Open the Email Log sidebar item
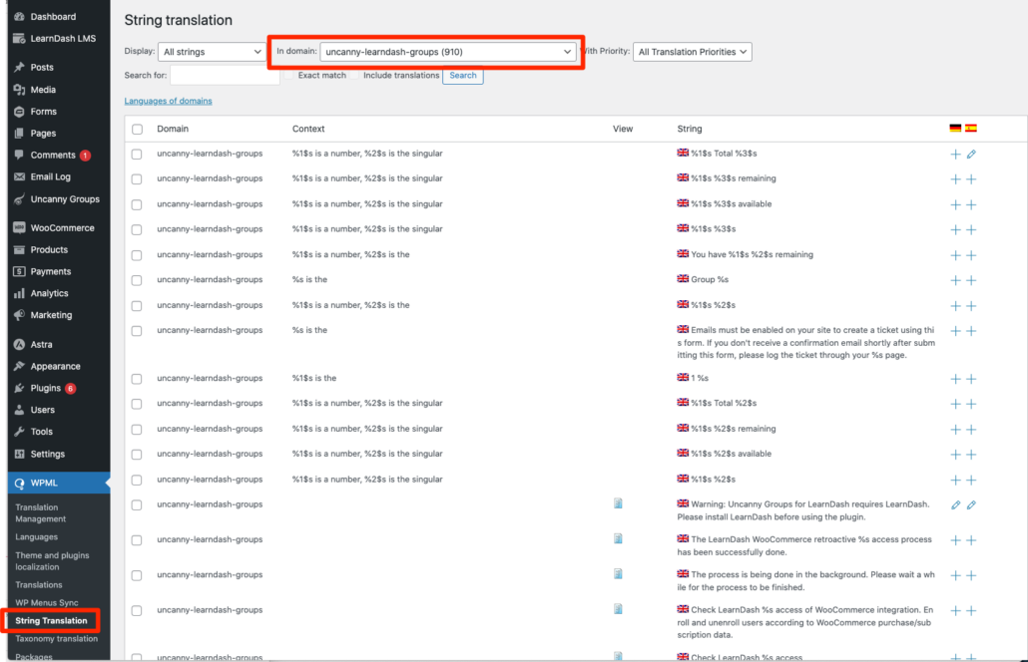Viewport: 1028px width, 662px height. 45,177
